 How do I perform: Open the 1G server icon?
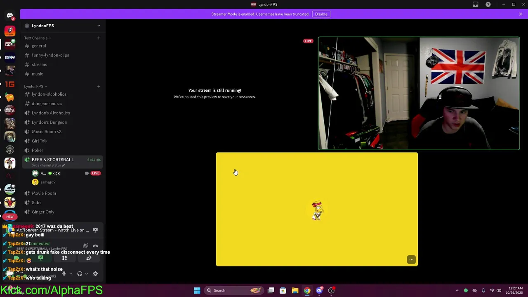click(x=10, y=84)
